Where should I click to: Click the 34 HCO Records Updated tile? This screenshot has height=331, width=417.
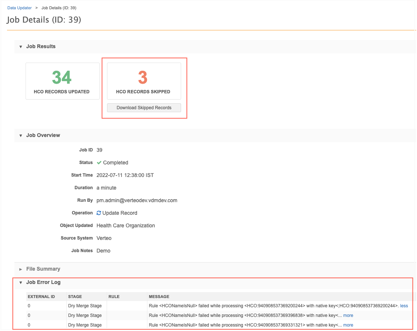(x=62, y=81)
